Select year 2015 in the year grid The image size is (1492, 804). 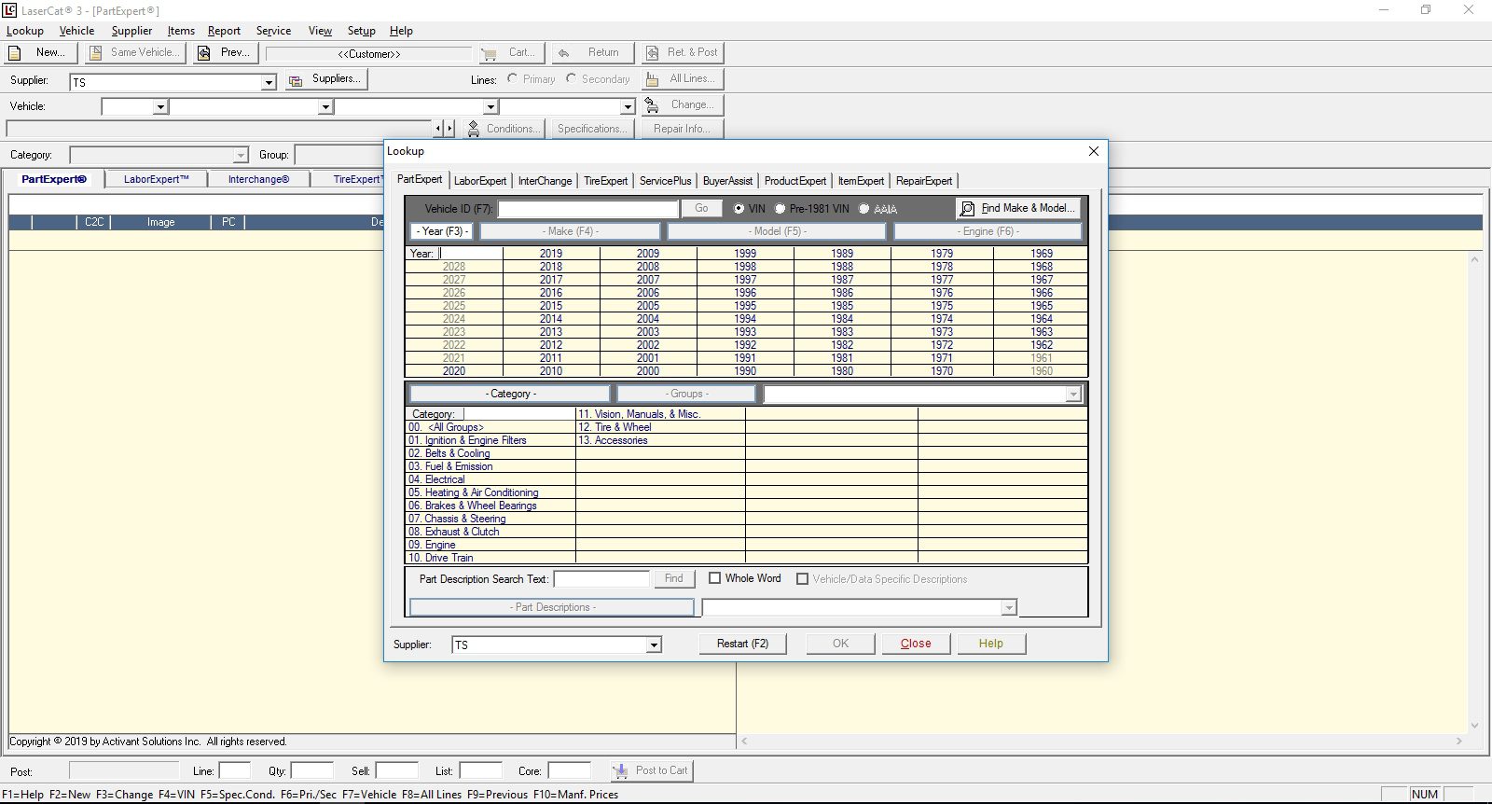[551, 306]
